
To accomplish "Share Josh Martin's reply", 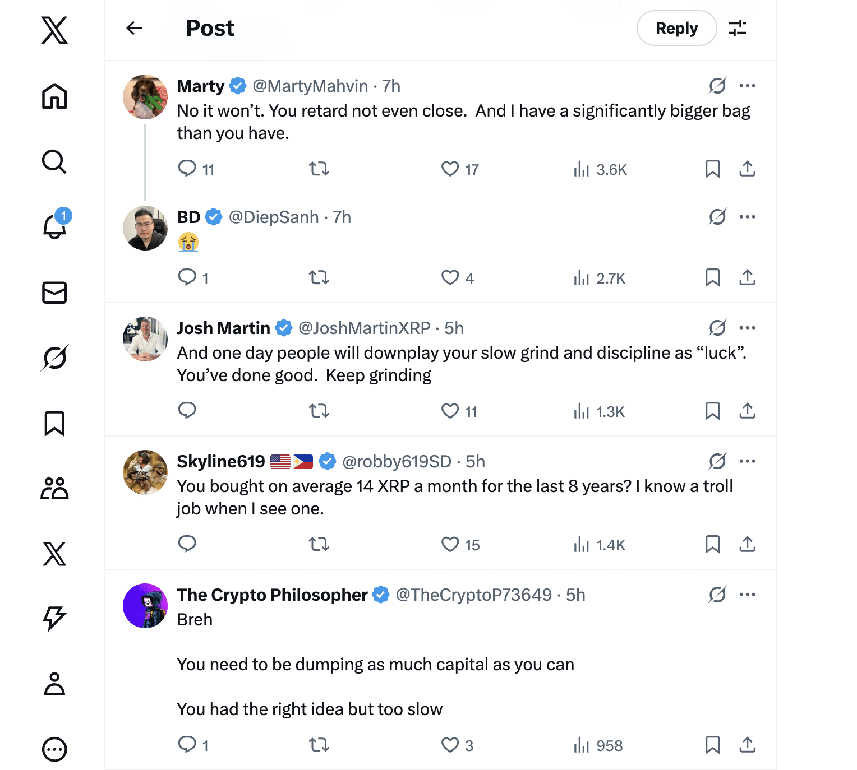I will (747, 411).
